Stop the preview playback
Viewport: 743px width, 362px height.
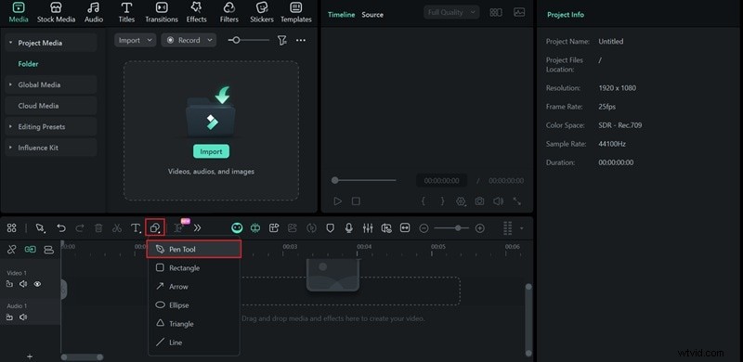tap(356, 201)
